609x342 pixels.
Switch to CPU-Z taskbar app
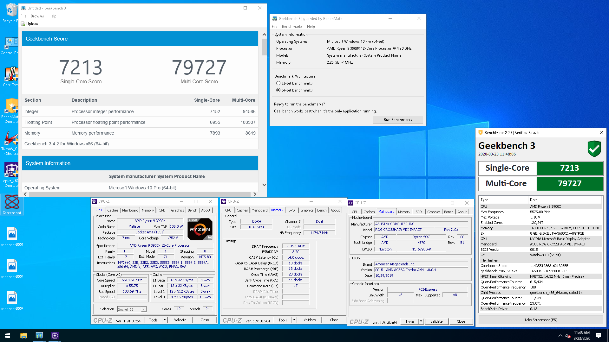click(x=55, y=336)
